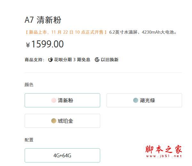Click the 颜色 section label

pos(29,85)
